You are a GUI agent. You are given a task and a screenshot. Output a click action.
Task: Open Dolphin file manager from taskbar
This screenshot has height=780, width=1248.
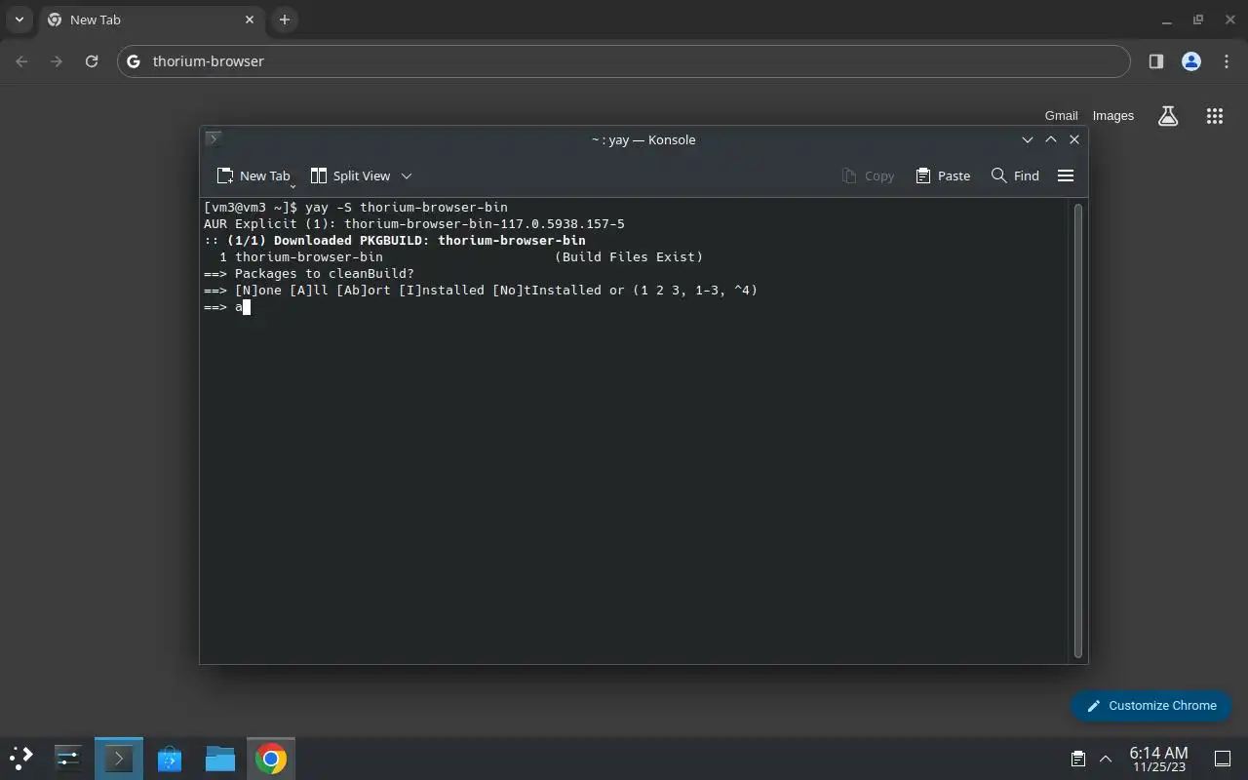220,758
